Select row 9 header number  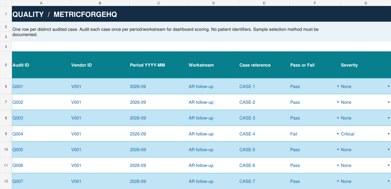pyautogui.click(x=6, y=134)
